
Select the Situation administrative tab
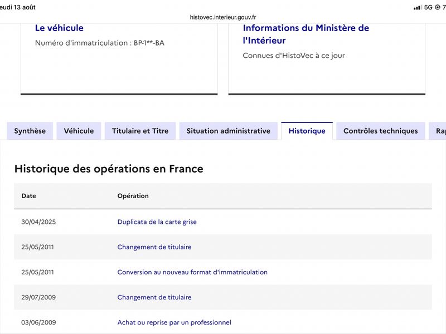click(229, 131)
